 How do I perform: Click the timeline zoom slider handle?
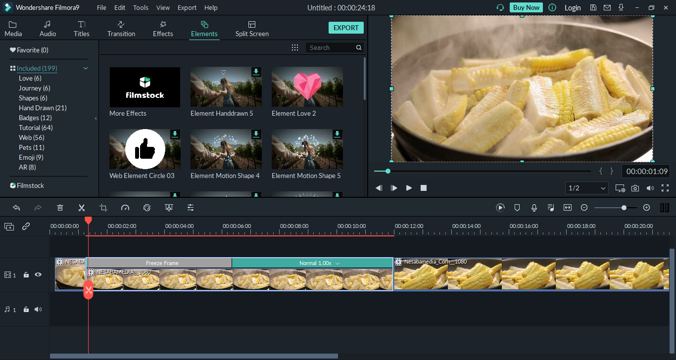pyautogui.click(x=624, y=208)
